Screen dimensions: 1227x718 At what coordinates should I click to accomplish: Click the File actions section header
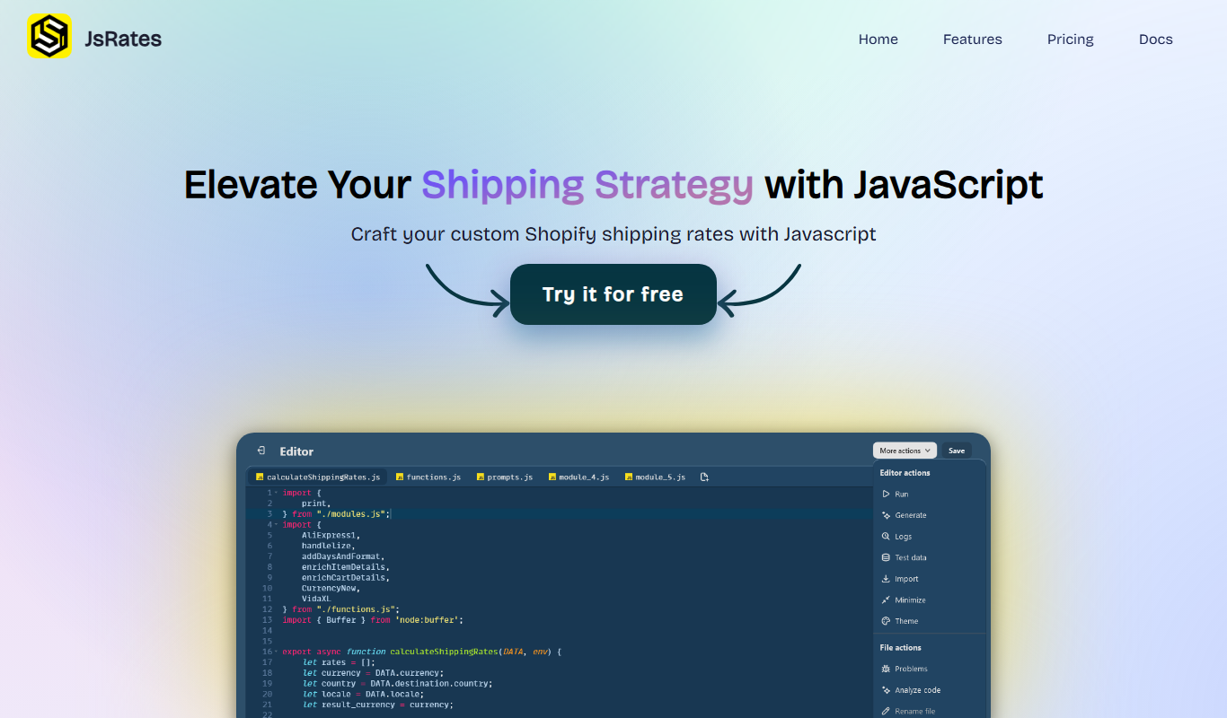click(900, 648)
